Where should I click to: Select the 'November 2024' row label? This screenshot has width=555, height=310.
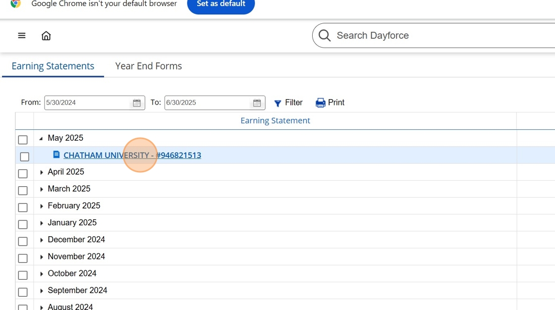76,257
